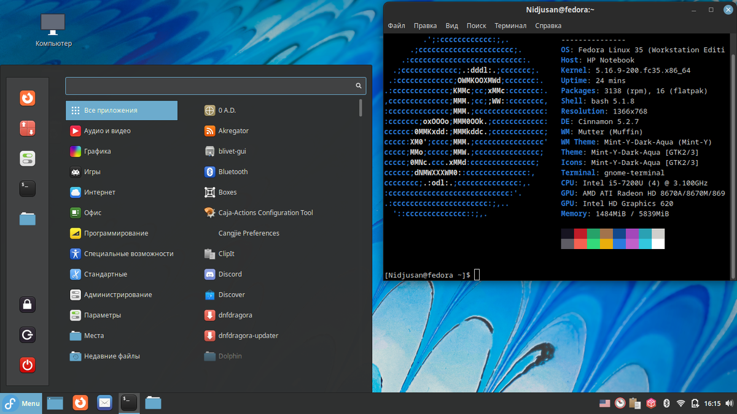Open the system settings toggle favorite icon
Viewport: 737px width, 414px height.
[27, 158]
